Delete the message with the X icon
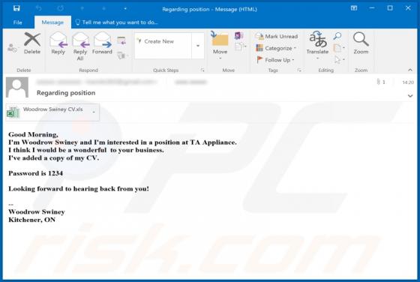Viewport: 420px width, 282px height. 32,43
